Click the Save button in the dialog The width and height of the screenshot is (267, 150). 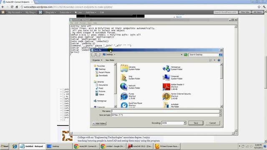pyautogui.click(x=196, y=123)
